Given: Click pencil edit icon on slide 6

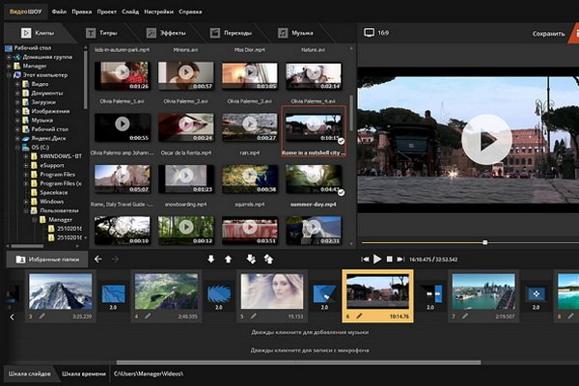Looking at the screenshot, I should point(359,315).
